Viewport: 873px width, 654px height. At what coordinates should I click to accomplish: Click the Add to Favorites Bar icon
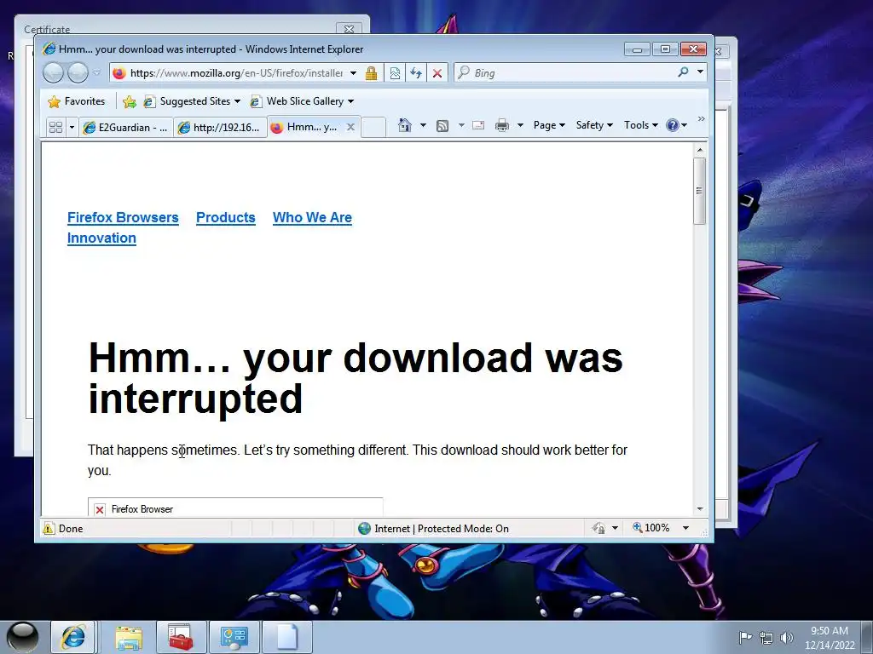[x=130, y=101]
